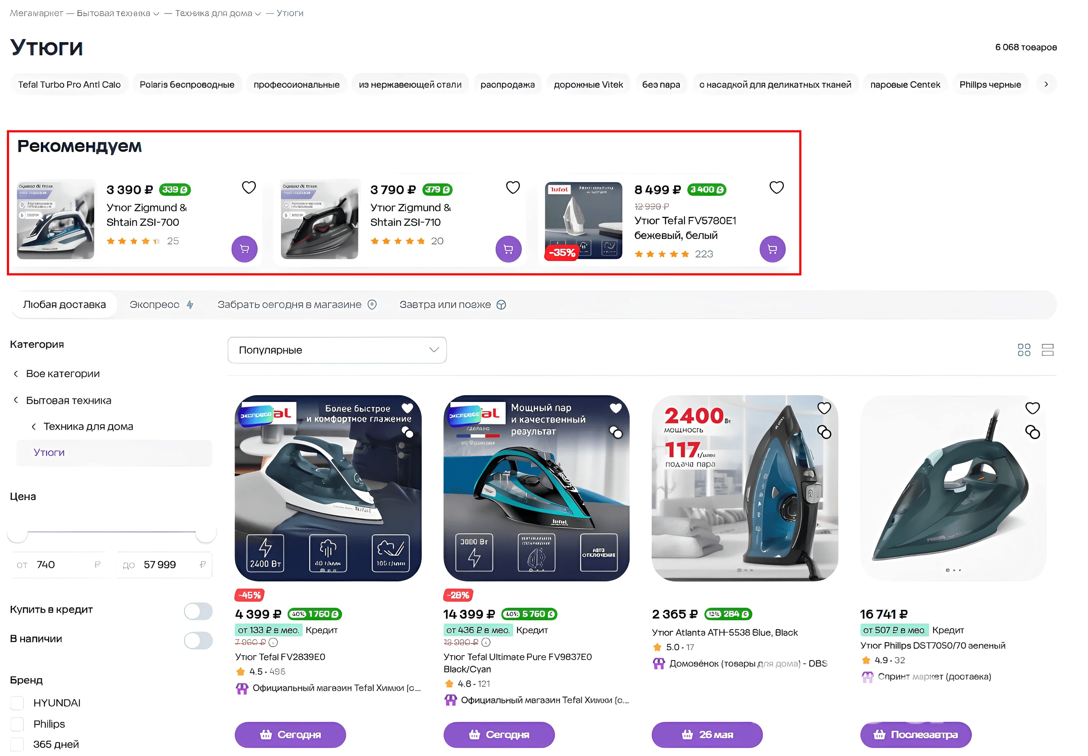Focus the minimum price field 740

[x=59, y=565]
